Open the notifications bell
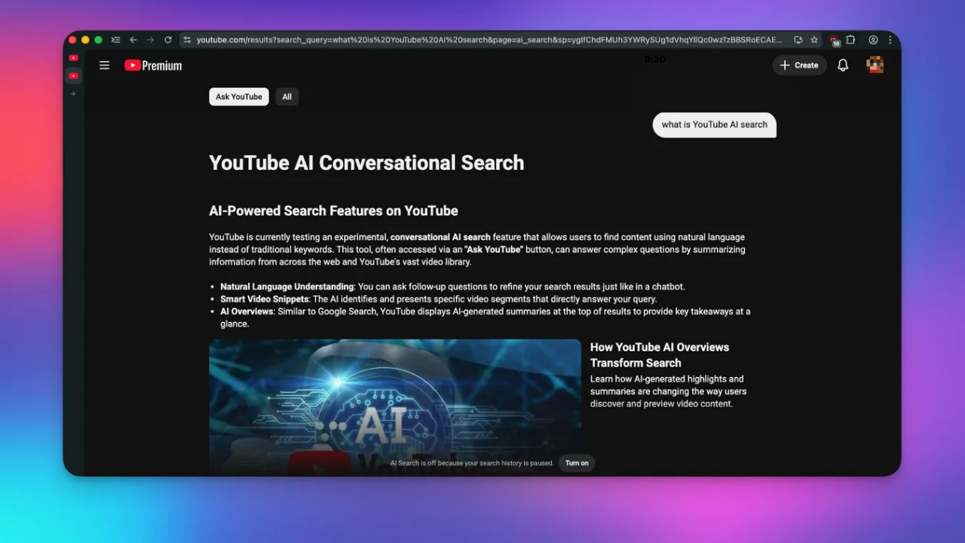The width and height of the screenshot is (965, 543). [x=843, y=66]
